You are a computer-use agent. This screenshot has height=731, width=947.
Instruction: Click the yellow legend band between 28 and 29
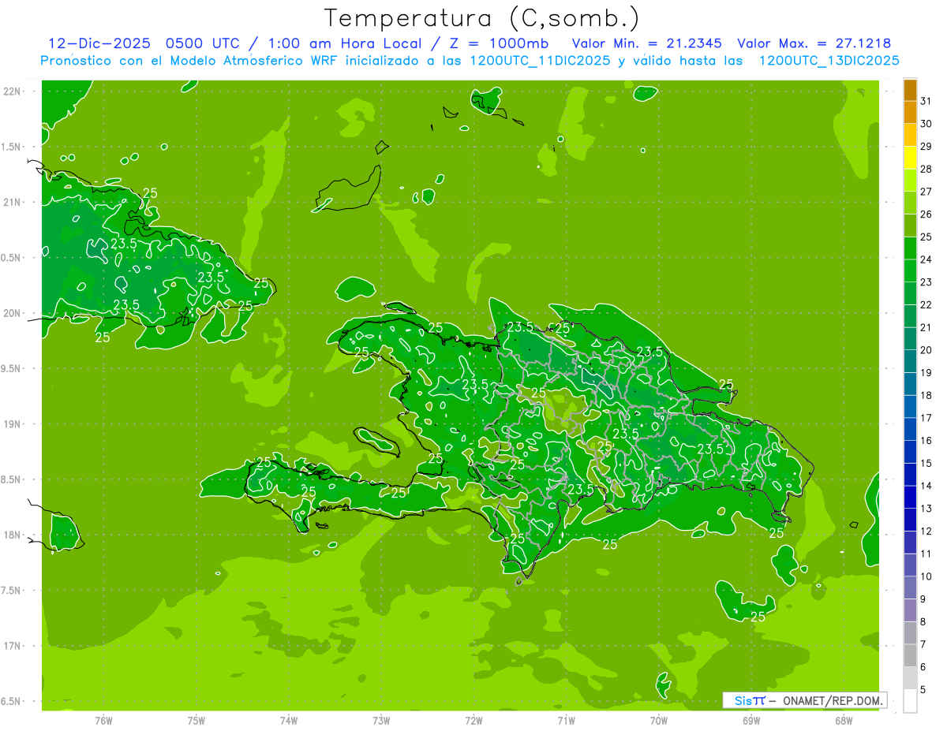(910, 158)
